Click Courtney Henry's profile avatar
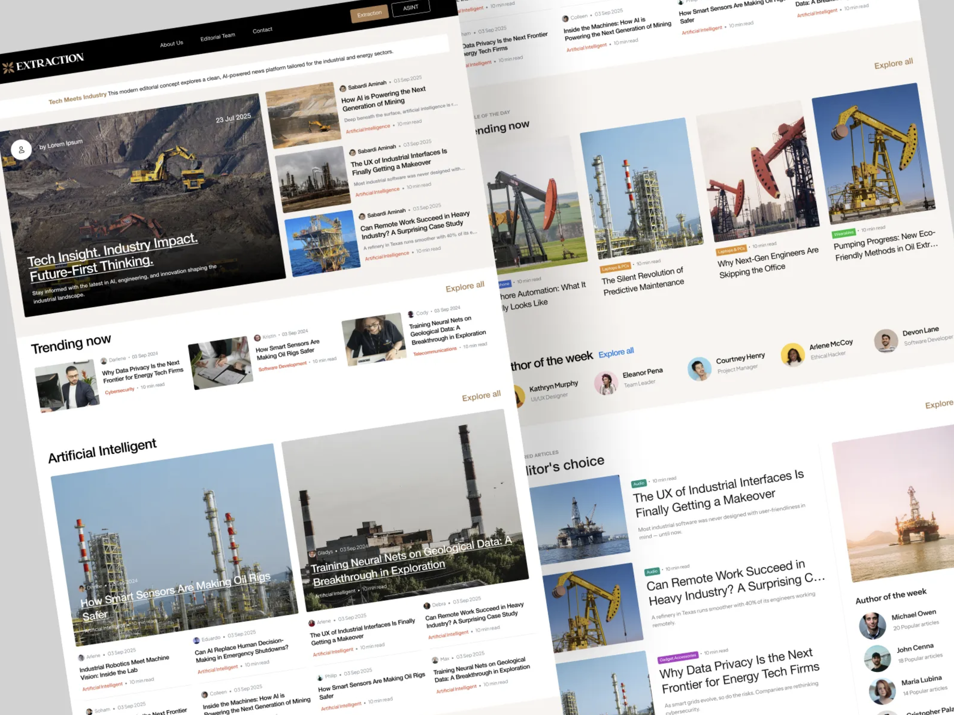Screen dimensions: 954x715 tap(699, 369)
